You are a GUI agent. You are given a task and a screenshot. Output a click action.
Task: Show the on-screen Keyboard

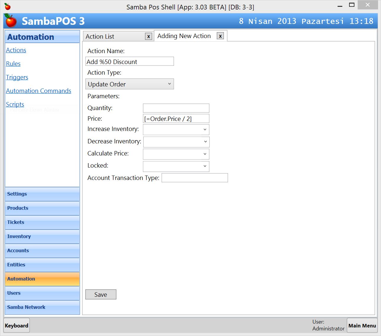pyautogui.click(x=17, y=325)
